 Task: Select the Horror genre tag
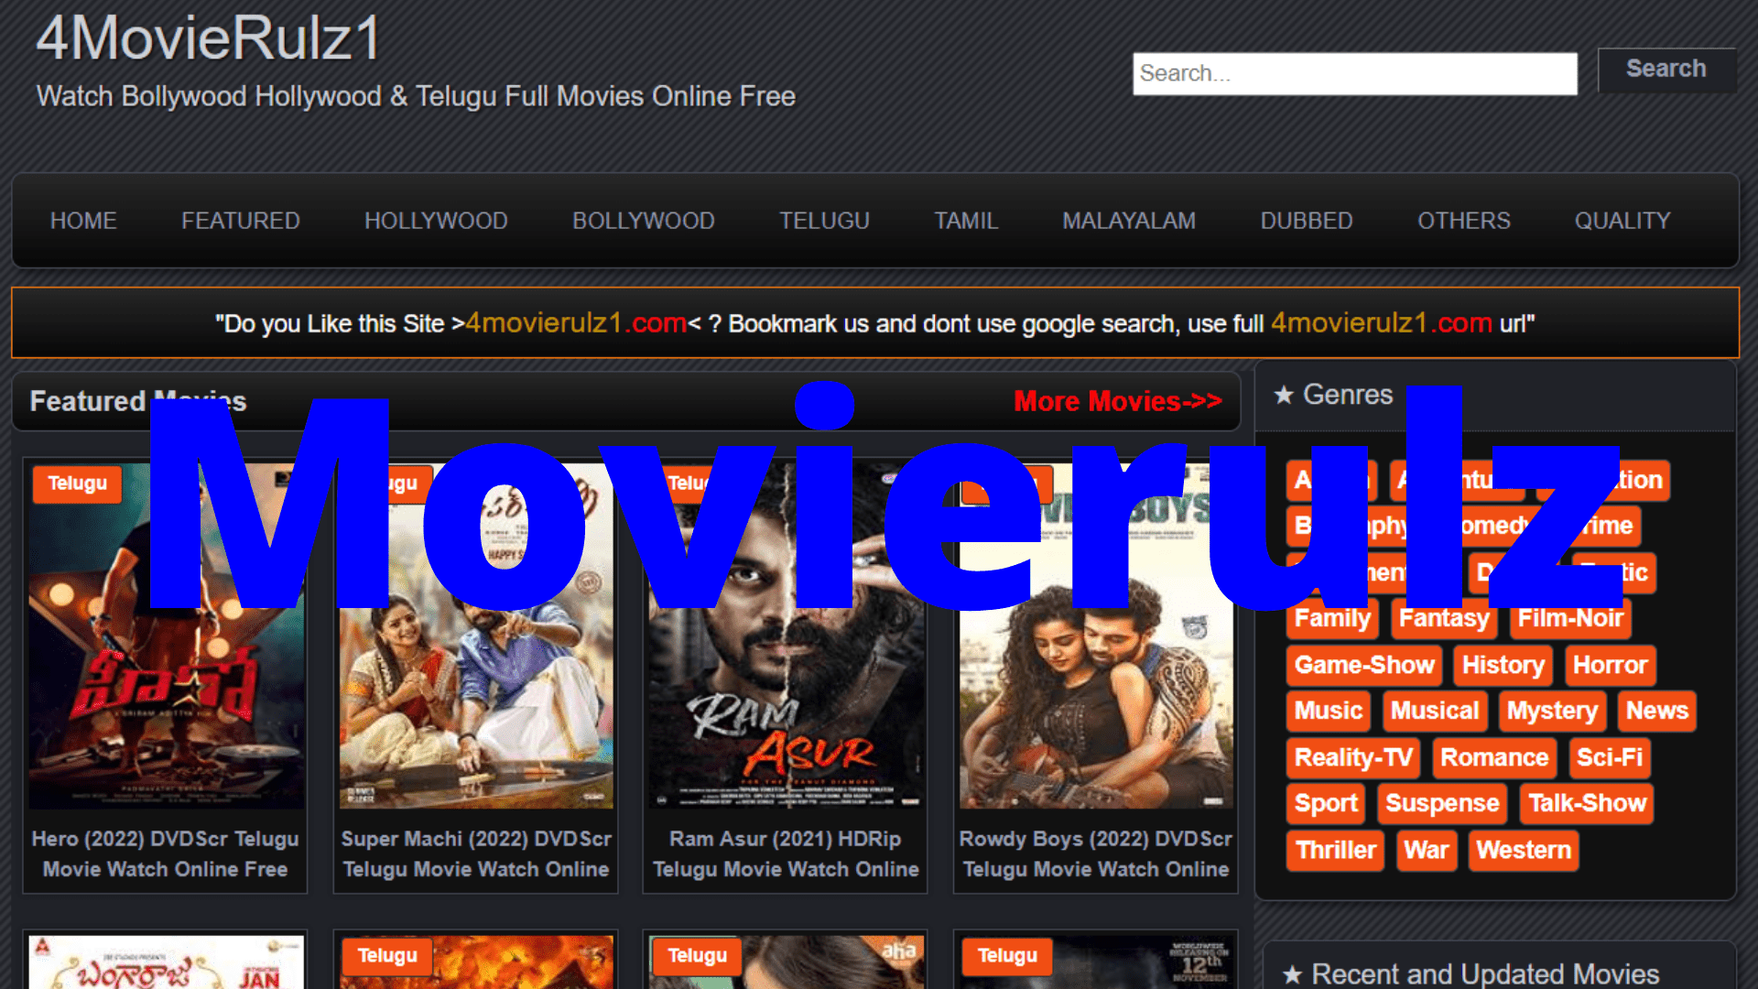point(1611,666)
